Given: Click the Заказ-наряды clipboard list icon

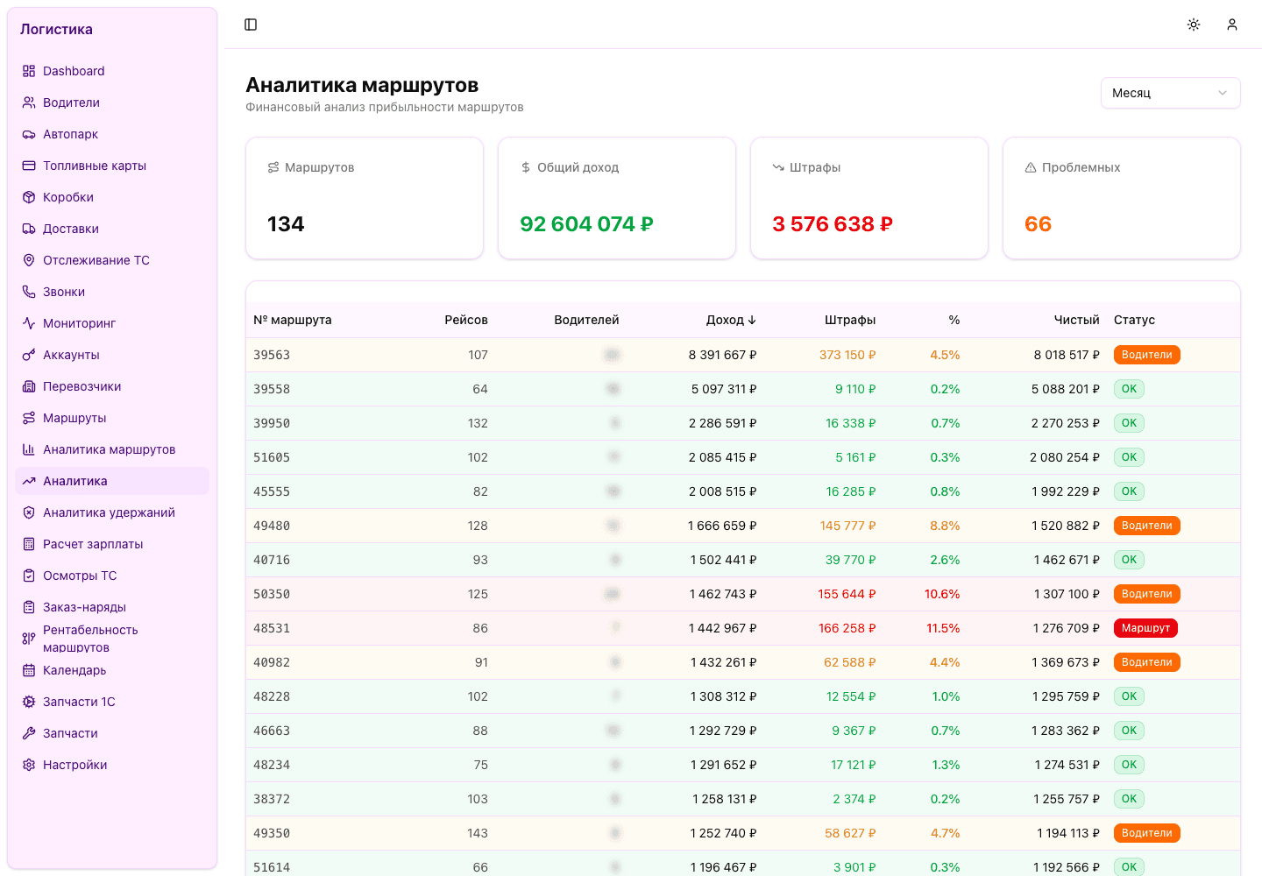Looking at the screenshot, I should click(29, 607).
